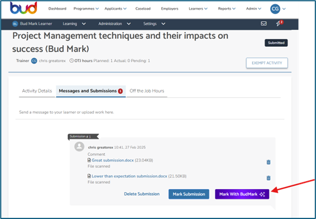This screenshot has width=316, height=219.
Task: Switch to the Activity Details tab
Action: click(37, 91)
